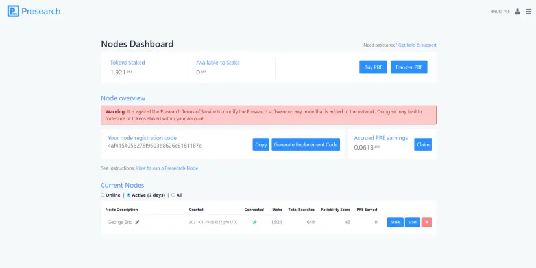This screenshot has height=268, width=536.
Task: Delete the George 2nd node
Action: click(426, 222)
